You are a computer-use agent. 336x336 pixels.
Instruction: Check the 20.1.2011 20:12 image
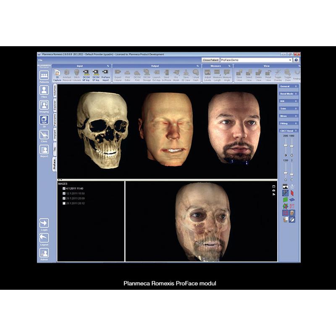pyautogui.click(x=64, y=203)
